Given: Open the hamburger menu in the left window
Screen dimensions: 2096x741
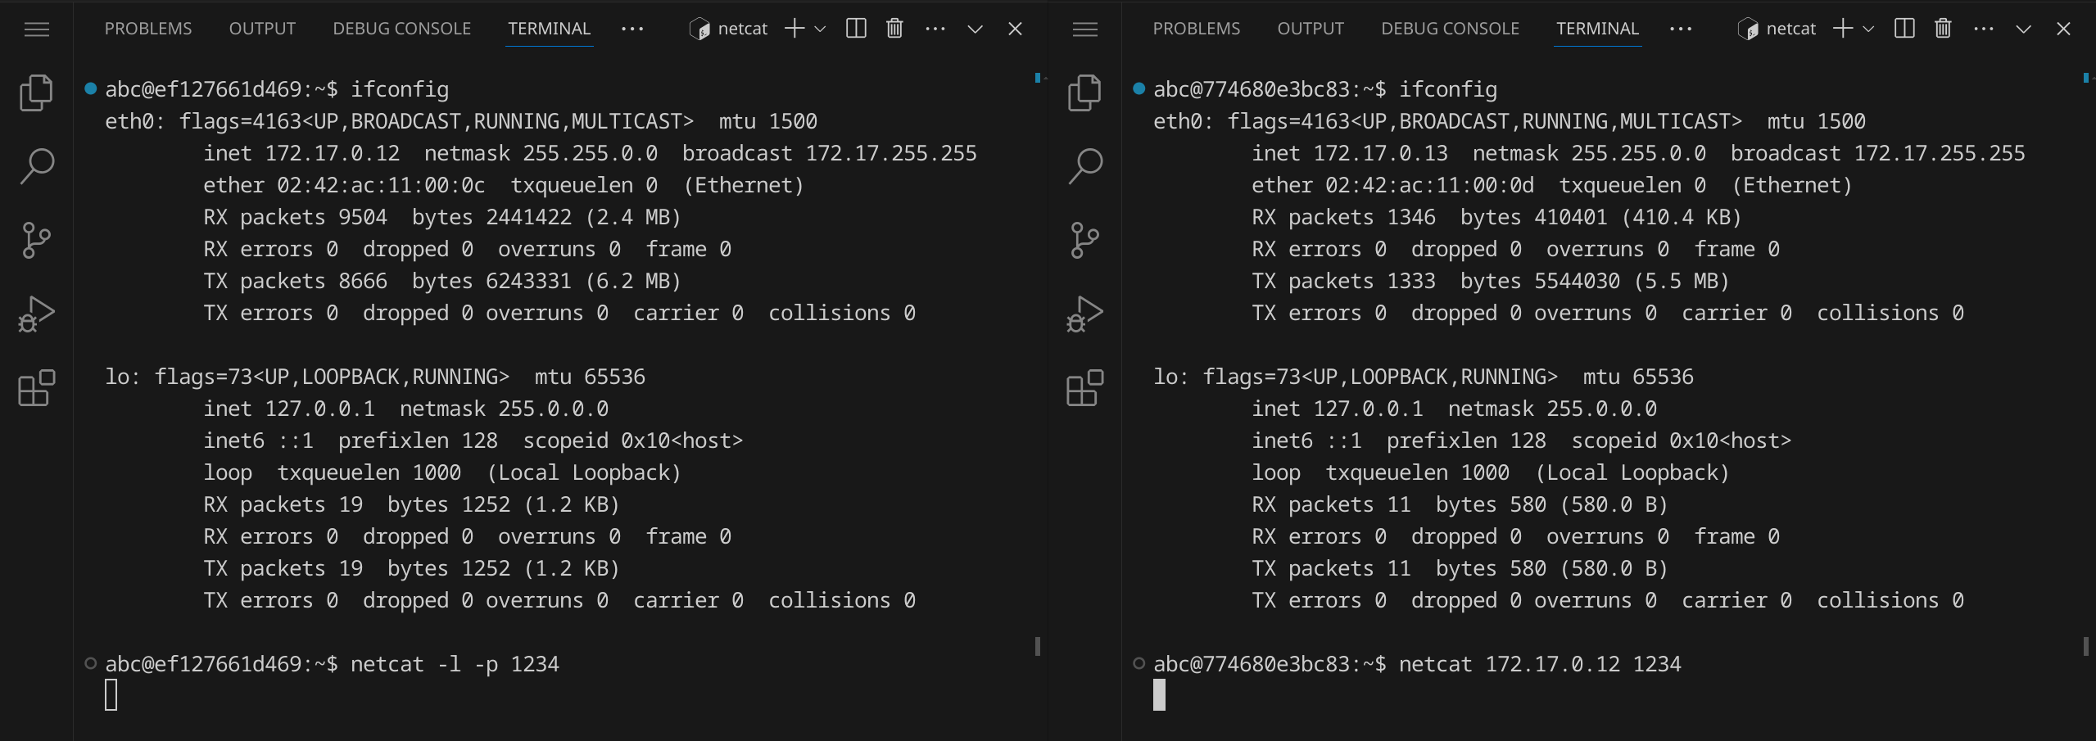Looking at the screenshot, I should coord(37,29).
